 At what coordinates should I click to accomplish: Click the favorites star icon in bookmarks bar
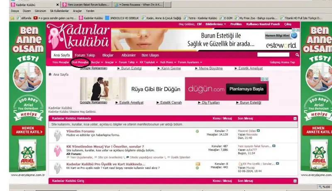(12, 18)
